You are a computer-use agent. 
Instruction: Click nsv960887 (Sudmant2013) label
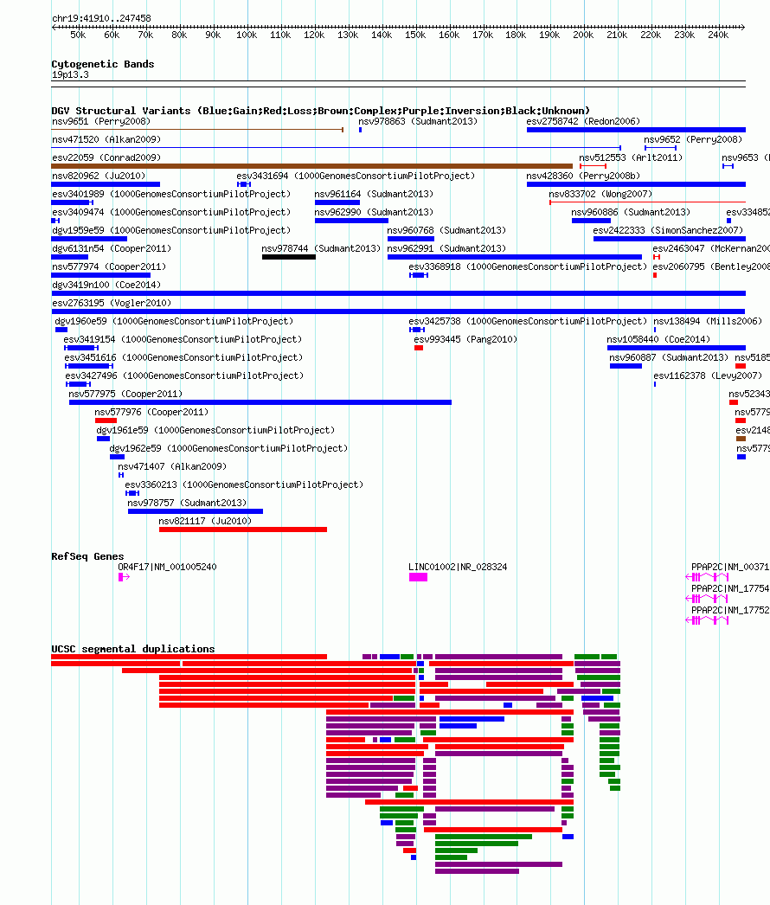(669, 358)
